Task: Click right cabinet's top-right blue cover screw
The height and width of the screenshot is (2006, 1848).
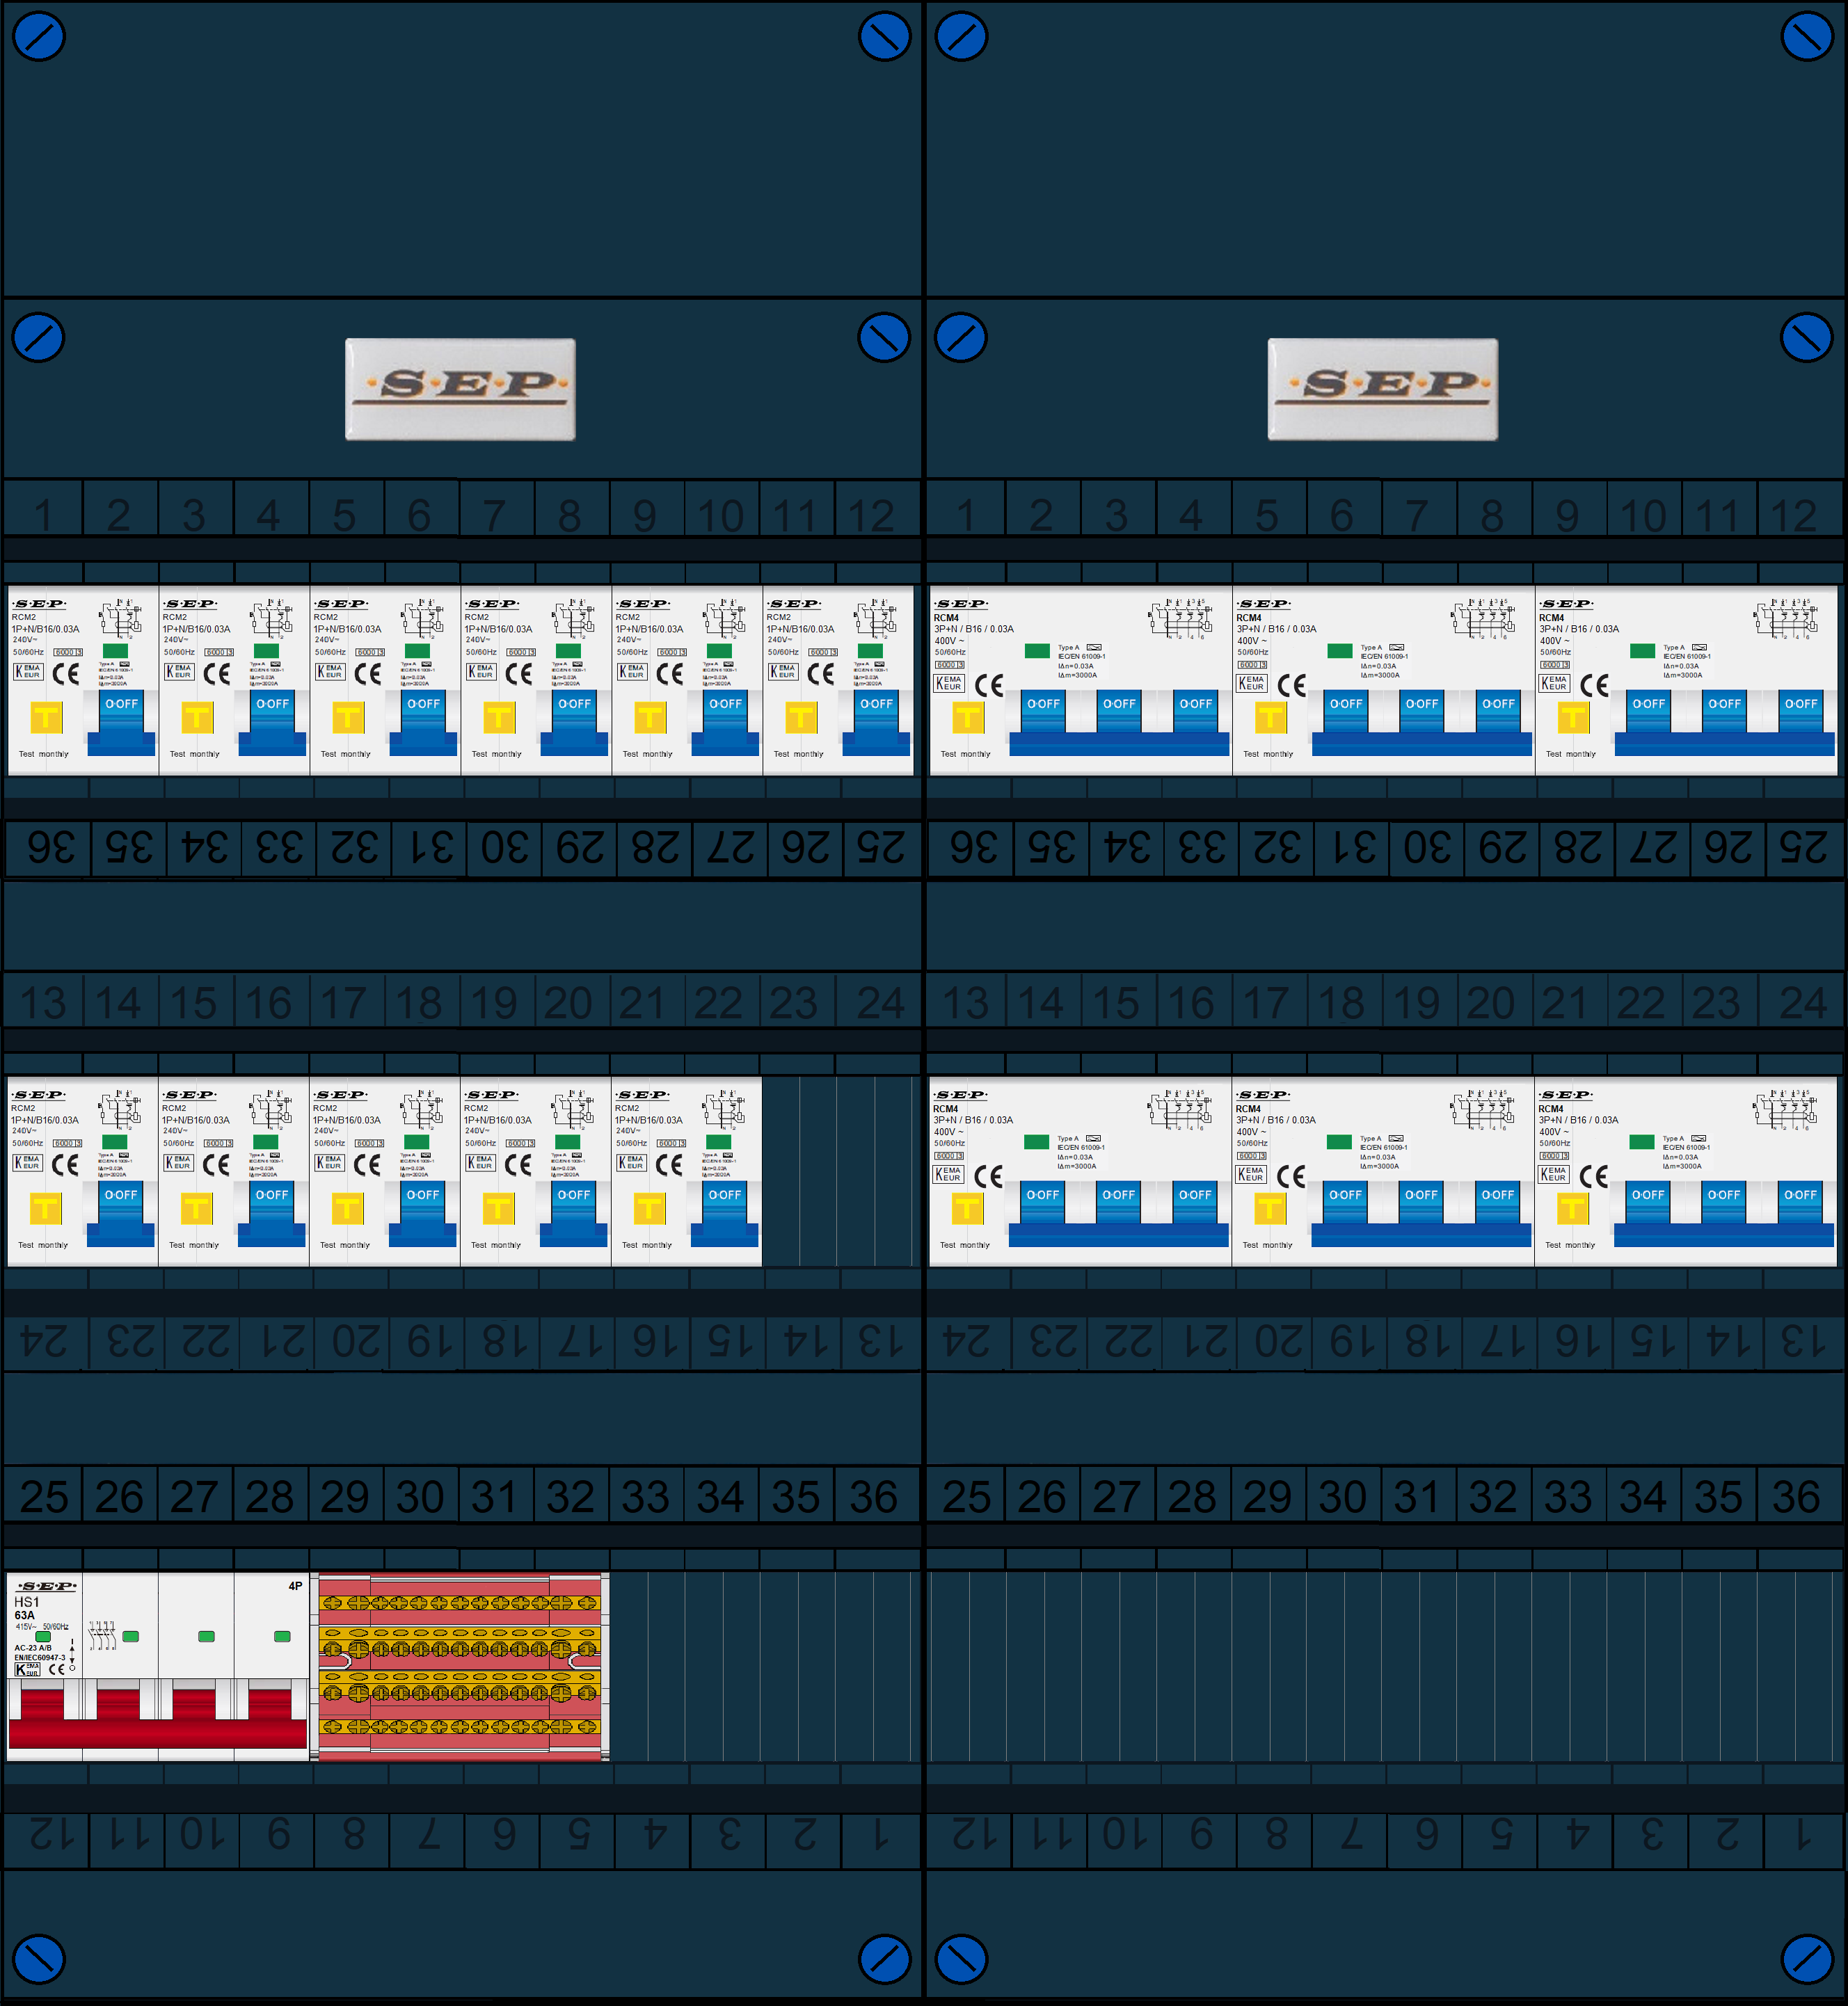Action: click(1807, 36)
